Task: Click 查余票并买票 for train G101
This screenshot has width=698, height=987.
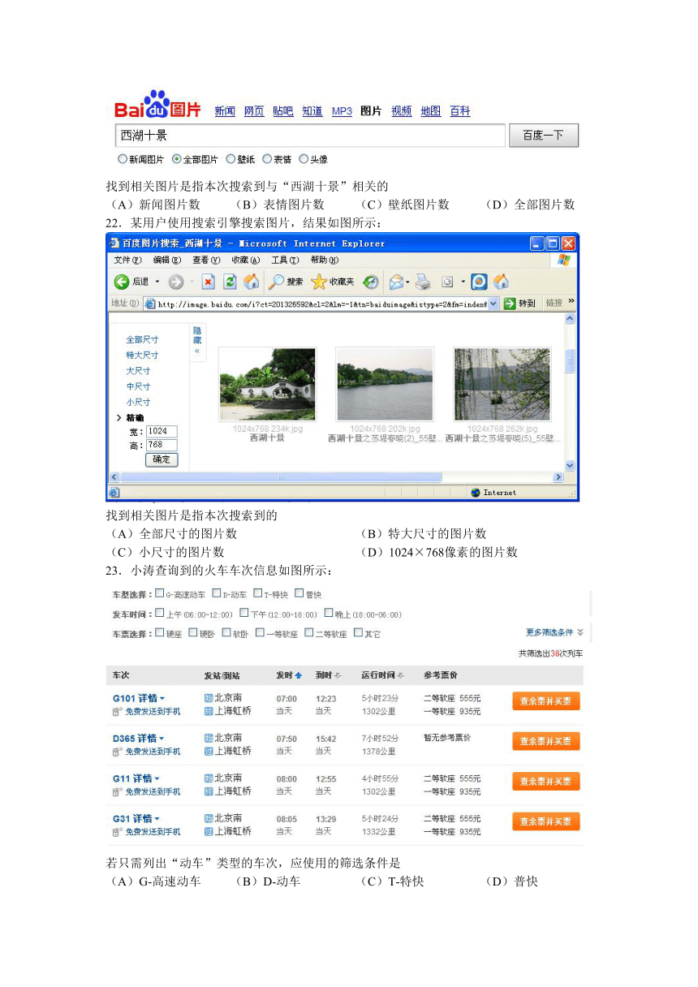Action: 546,700
